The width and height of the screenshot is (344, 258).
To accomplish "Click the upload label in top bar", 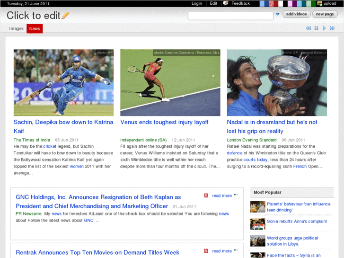I will 330,3.
